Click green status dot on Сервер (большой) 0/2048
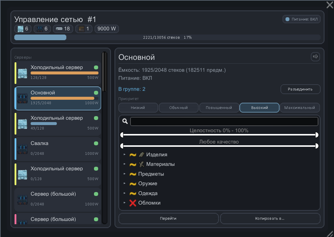 click(96, 194)
